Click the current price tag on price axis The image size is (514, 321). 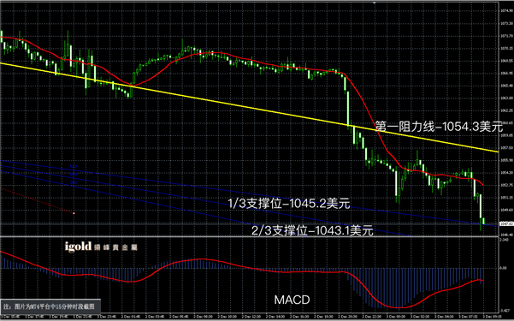click(506, 224)
